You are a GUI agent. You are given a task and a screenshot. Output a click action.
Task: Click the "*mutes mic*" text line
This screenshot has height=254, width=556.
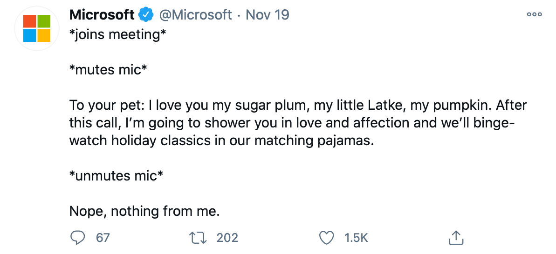click(x=108, y=70)
